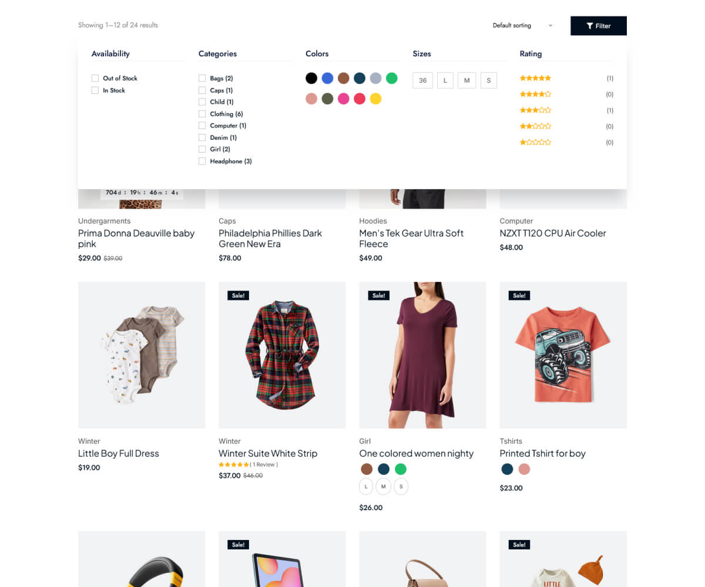The width and height of the screenshot is (705, 587).
Task: Select size 36 filter box
Action: click(423, 80)
